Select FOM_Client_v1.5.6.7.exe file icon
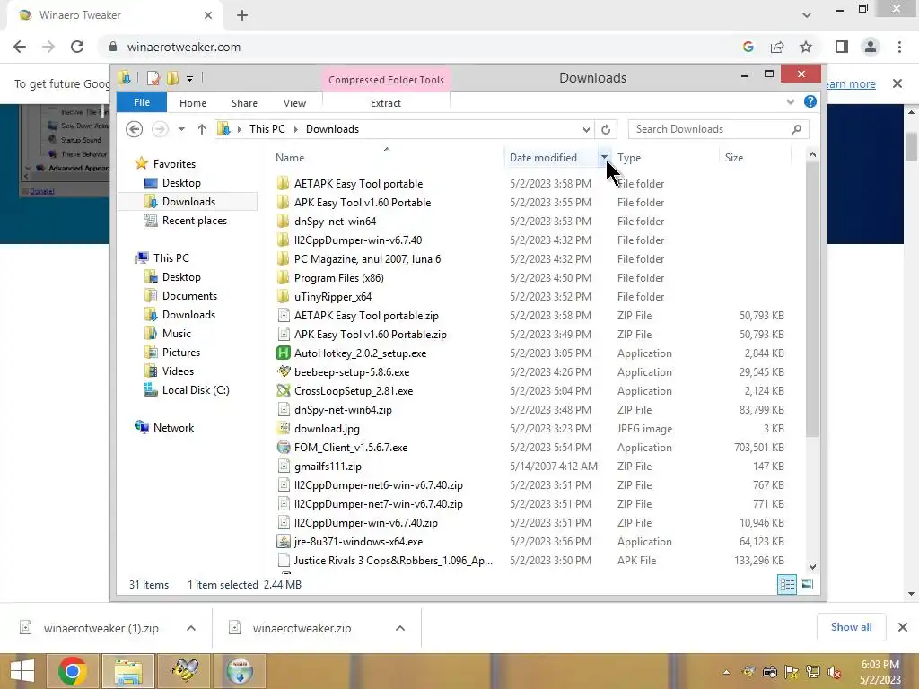This screenshot has width=919, height=689. point(284,447)
